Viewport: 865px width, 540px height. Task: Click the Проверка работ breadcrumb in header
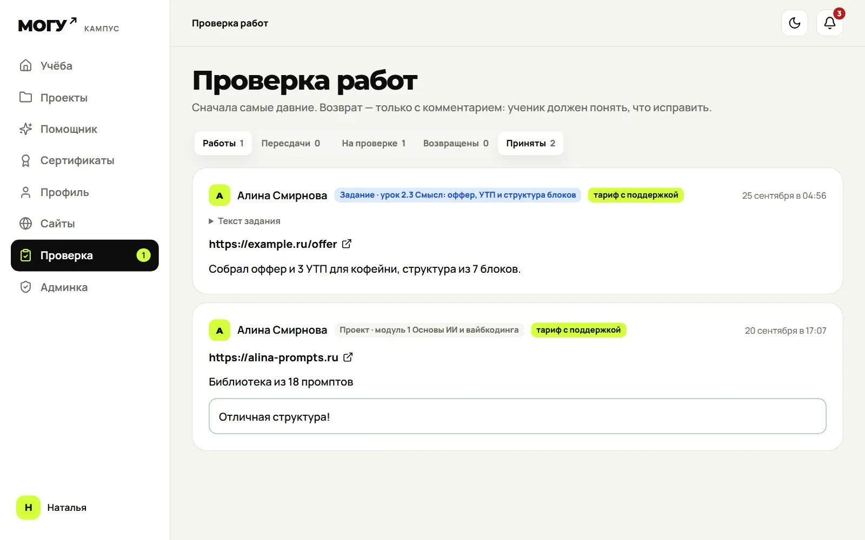pos(230,23)
